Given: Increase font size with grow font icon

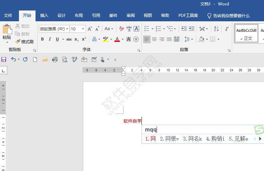Looking at the screenshot, I should 90,29.
